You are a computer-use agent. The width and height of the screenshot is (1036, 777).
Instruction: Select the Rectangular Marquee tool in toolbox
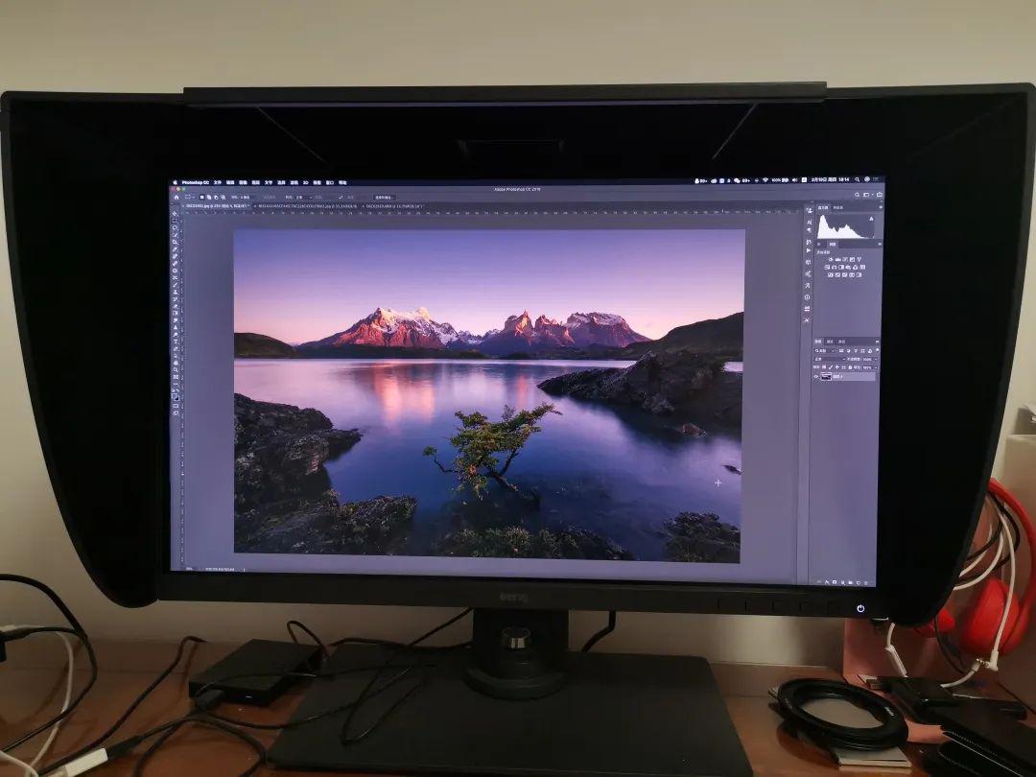176,221
